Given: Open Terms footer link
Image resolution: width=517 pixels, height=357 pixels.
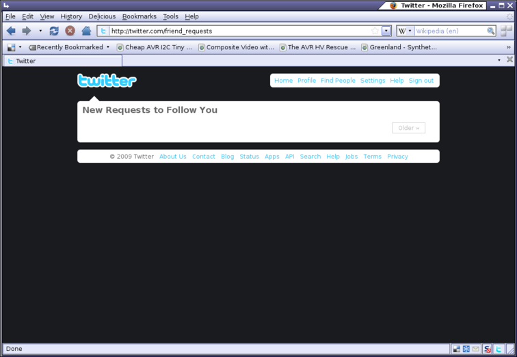Looking at the screenshot, I should pos(372,157).
